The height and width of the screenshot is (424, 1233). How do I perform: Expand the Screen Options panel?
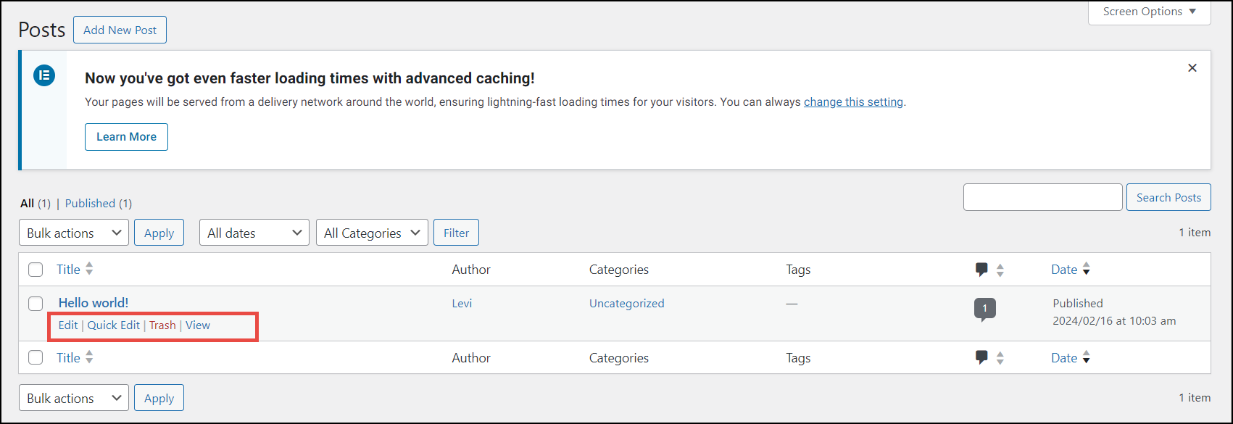point(1150,12)
